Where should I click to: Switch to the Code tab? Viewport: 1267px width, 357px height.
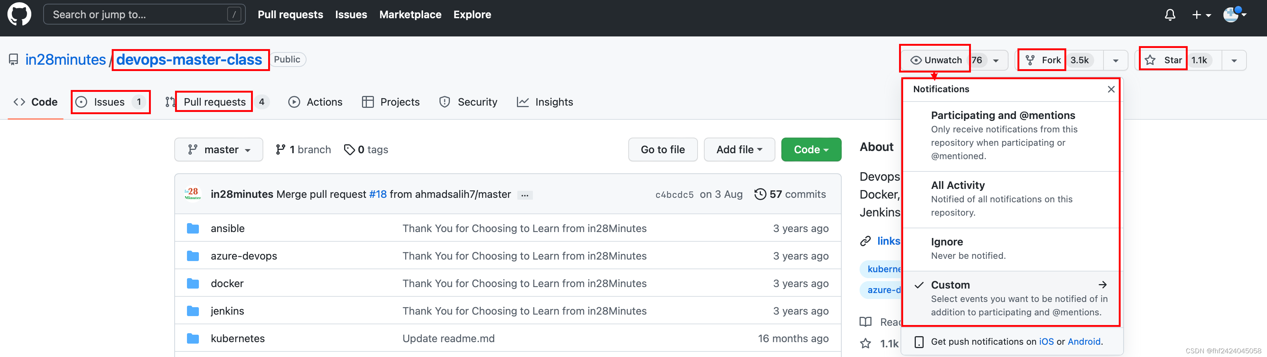pos(35,102)
